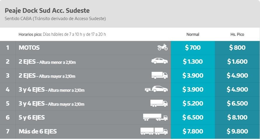
Task: Click the small truck icon in category 3
Action: click(159, 75)
